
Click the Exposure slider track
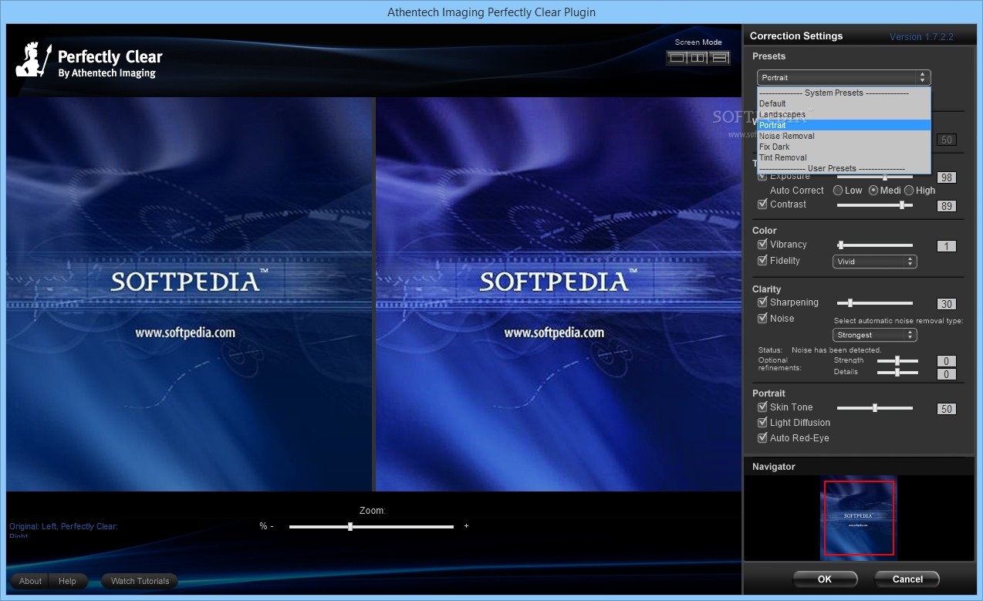click(x=875, y=177)
